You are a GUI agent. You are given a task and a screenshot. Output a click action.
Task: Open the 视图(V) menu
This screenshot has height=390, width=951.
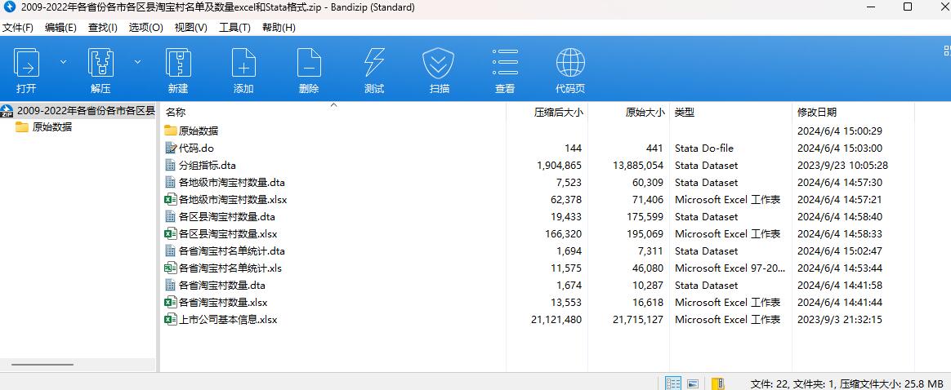[x=190, y=27]
